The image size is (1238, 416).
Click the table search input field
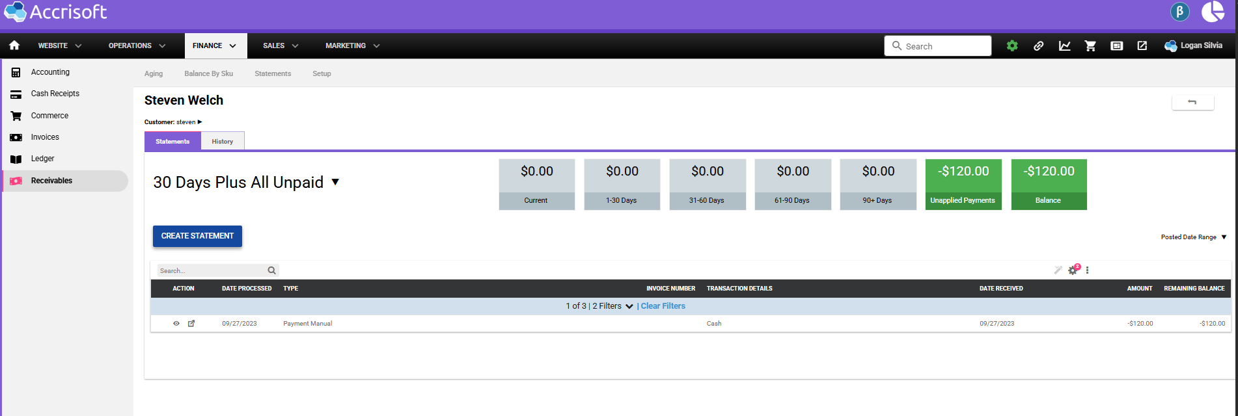(212, 270)
